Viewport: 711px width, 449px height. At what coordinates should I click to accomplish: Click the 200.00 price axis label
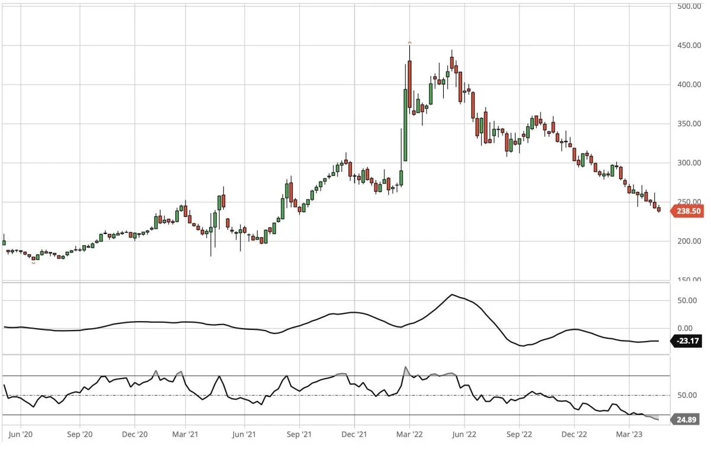pyautogui.click(x=690, y=241)
